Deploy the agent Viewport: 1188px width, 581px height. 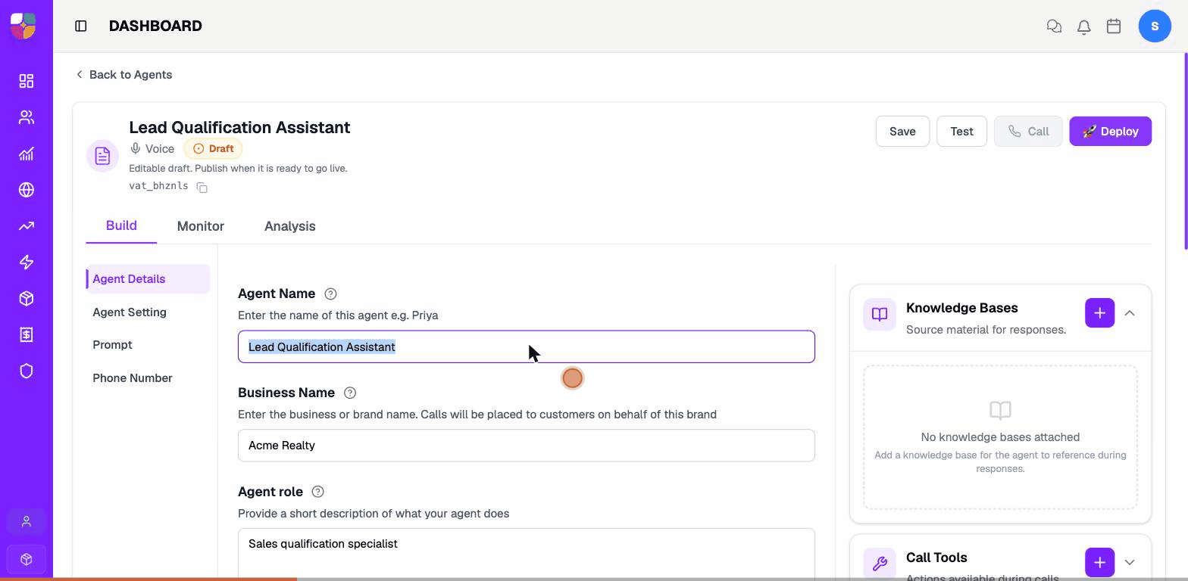(1110, 131)
